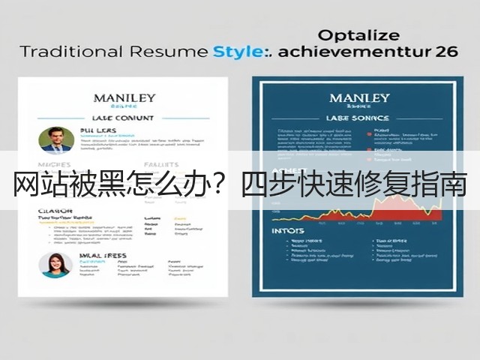
Task: Click the achievementtur 26 heading text
Action: pos(368,52)
